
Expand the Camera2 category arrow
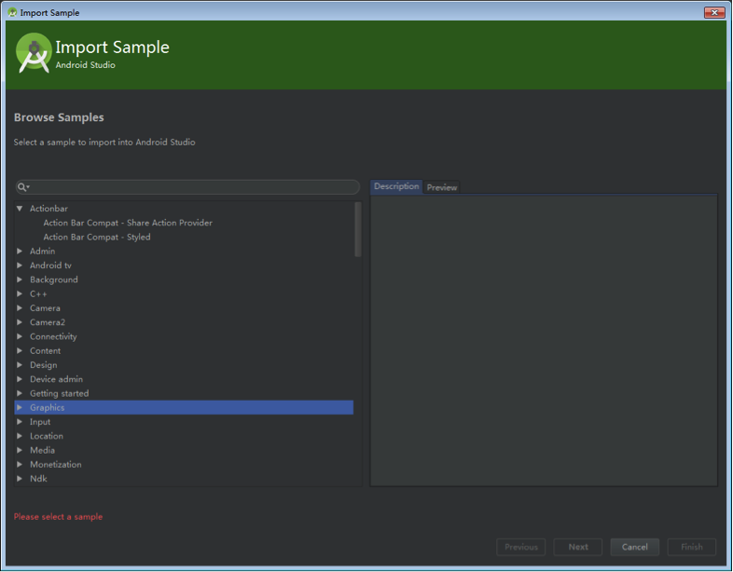pyautogui.click(x=20, y=322)
